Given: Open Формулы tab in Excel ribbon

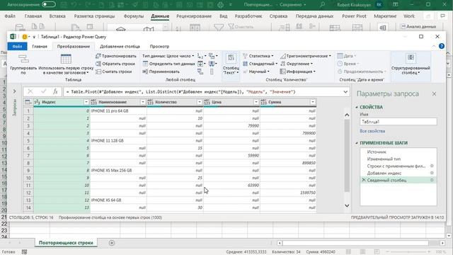Looking at the screenshot, I should (134, 16).
